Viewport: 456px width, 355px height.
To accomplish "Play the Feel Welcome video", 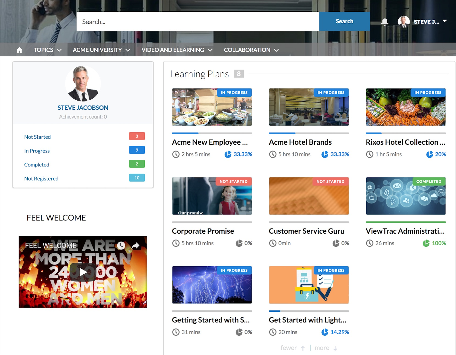I will click(83, 272).
